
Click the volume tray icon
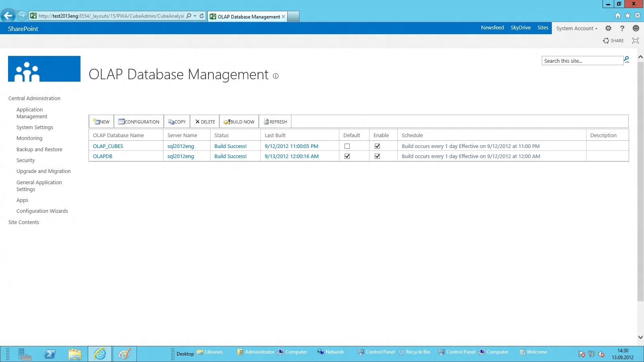pyautogui.click(x=601, y=354)
